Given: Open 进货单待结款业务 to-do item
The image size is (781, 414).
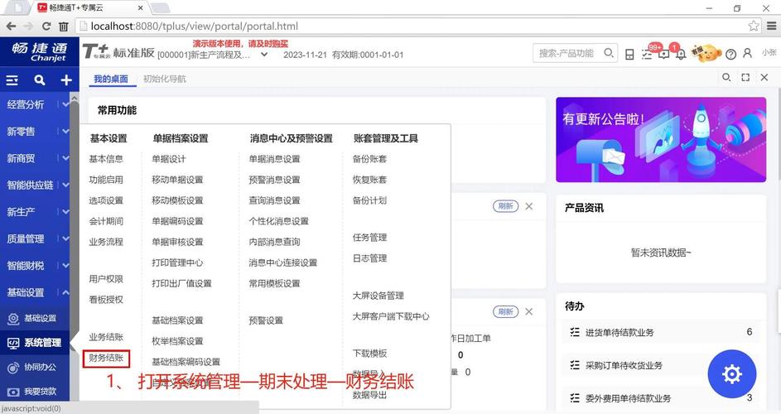Looking at the screenshot, I should [661, 332].
